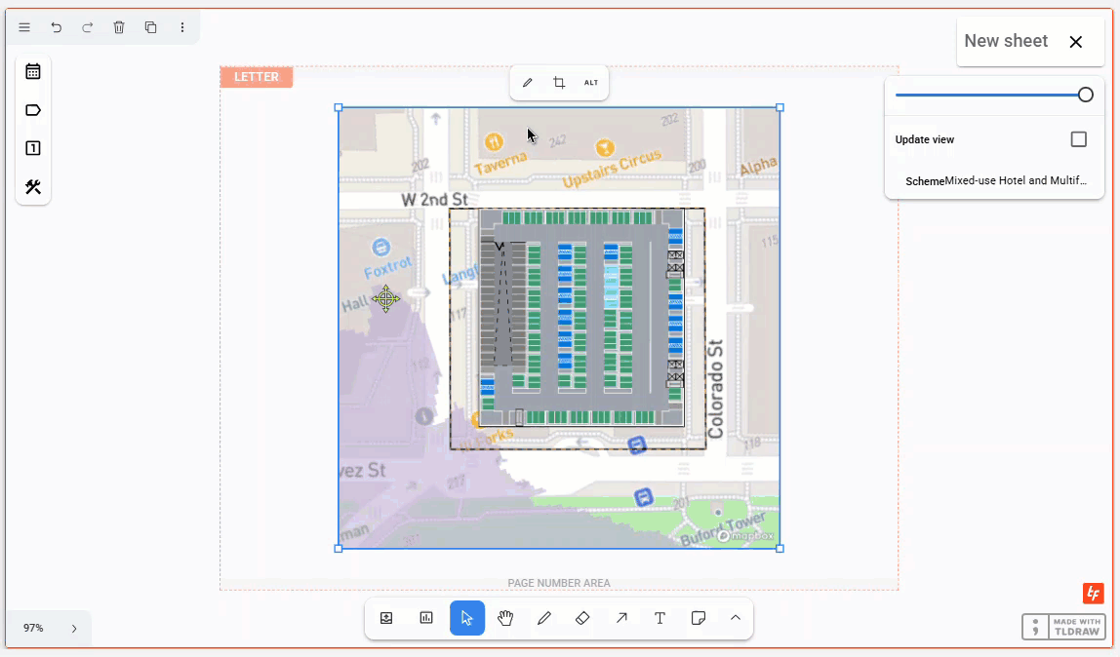
Task: Open the three-dot more options menu
Action: 181,27
